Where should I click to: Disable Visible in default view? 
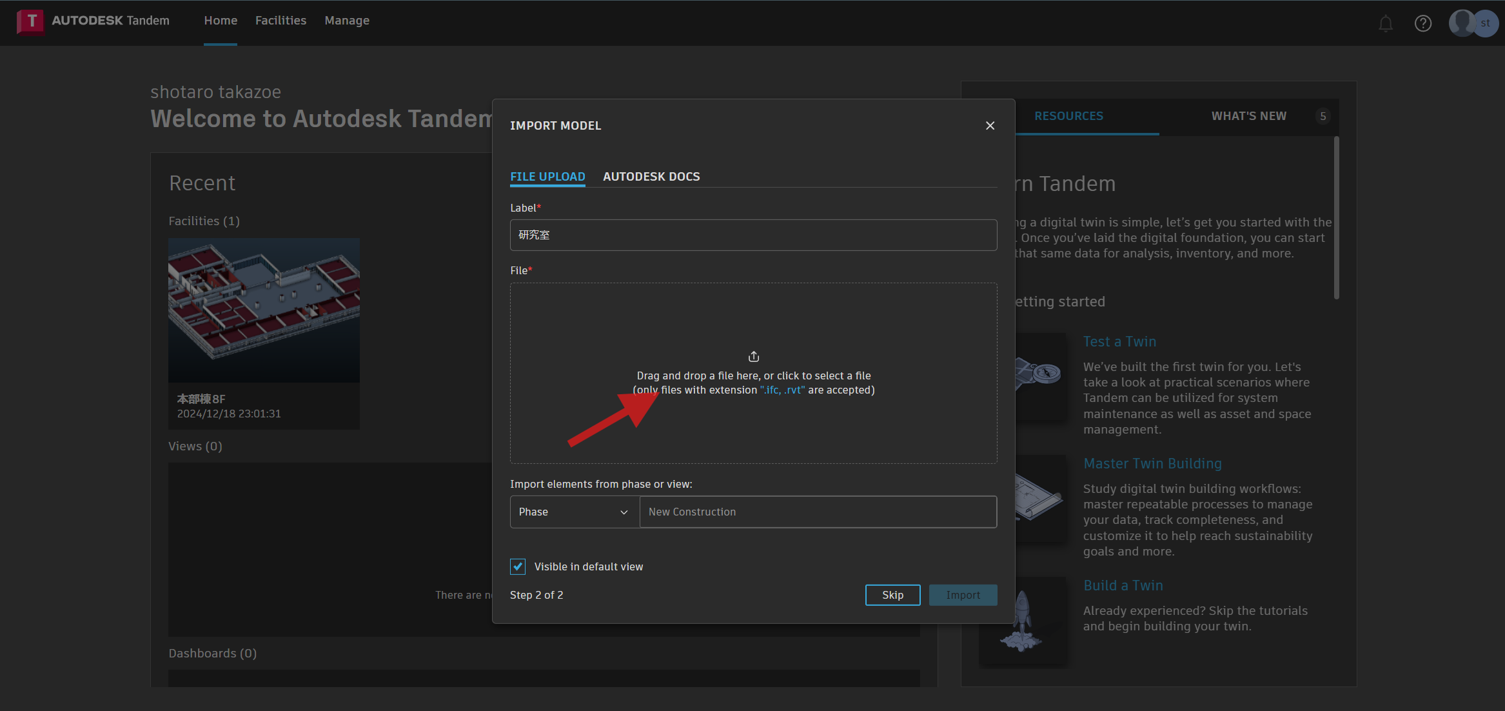(518, 566)
